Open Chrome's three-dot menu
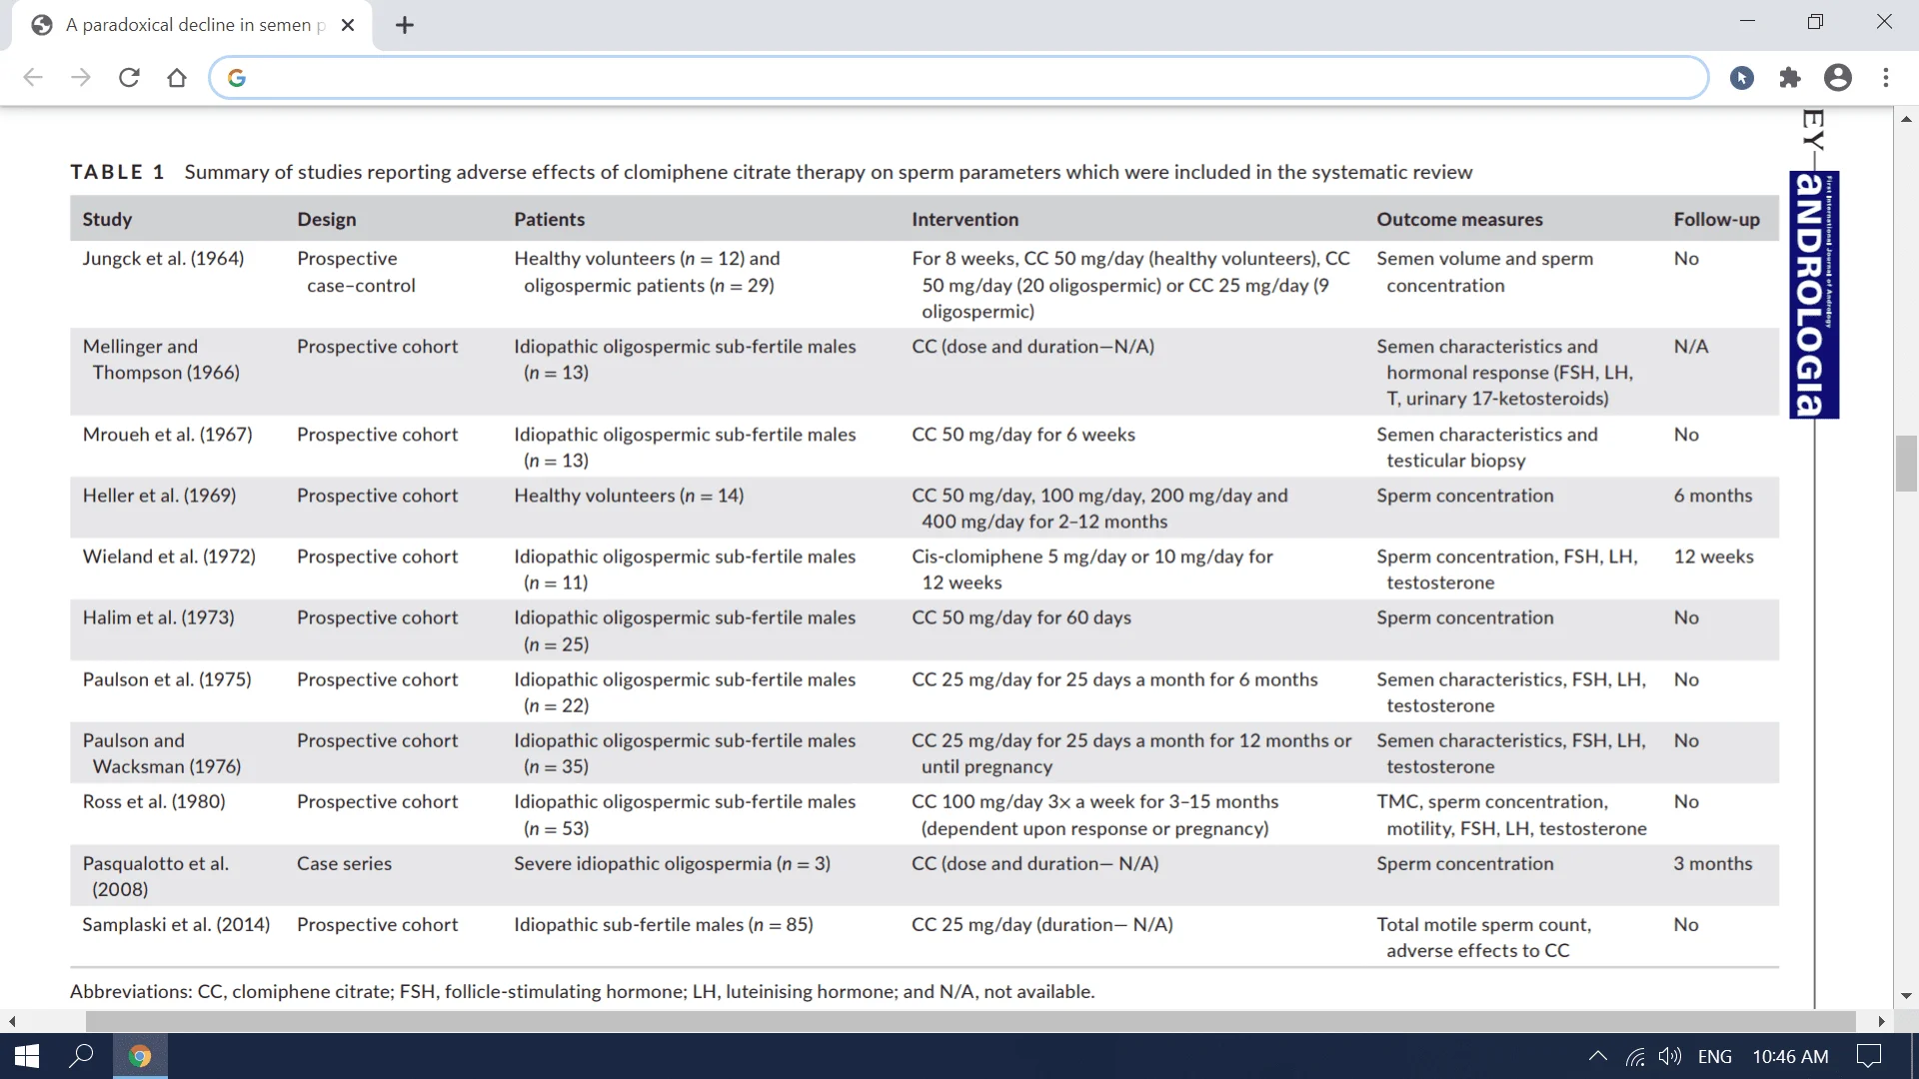The height and width of the screenshot is (1079, 1919). click(1886, 78)
